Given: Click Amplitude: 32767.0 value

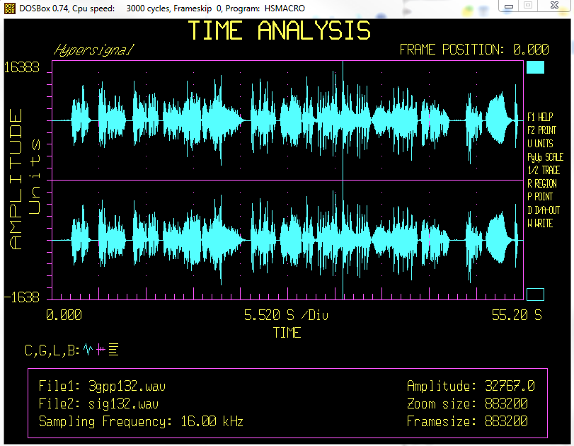Looking at the screenshot, I should point(471,386).
